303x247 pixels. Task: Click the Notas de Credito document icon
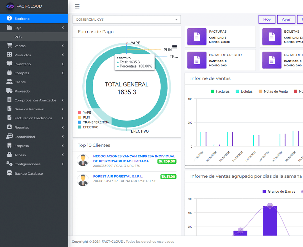[197, 60]
